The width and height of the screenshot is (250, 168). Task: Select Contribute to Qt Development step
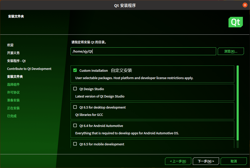pyautogui.click(x=29, y=69)
